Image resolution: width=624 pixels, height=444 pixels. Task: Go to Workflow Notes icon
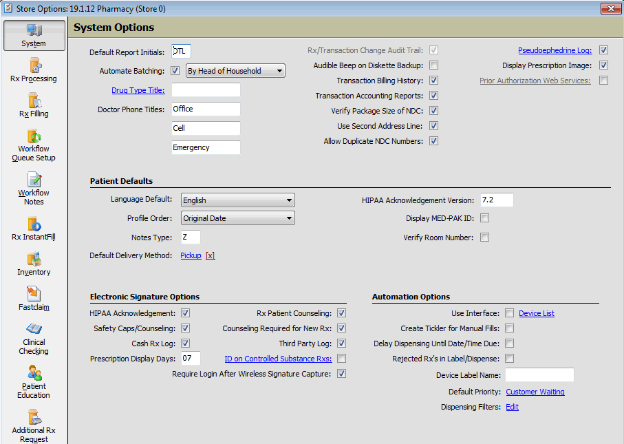pos(34,189)
